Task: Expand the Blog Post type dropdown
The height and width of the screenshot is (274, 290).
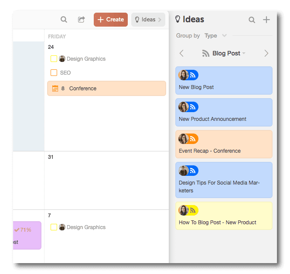Action: pos(224,53)
